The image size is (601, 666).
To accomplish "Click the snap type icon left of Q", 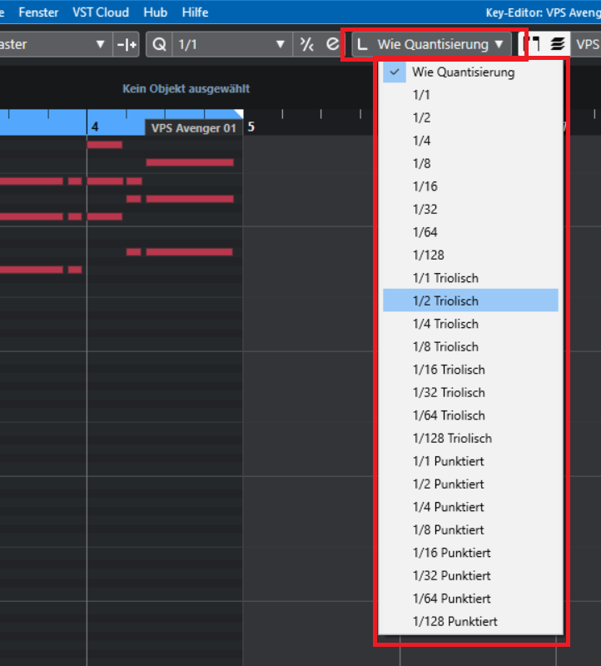I will coord(127,44).
